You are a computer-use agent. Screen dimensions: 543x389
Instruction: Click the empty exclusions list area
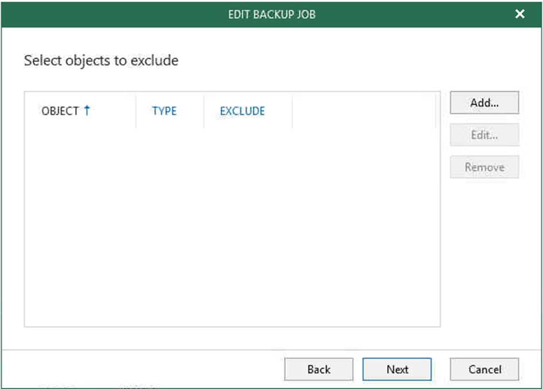pos(232,227)
